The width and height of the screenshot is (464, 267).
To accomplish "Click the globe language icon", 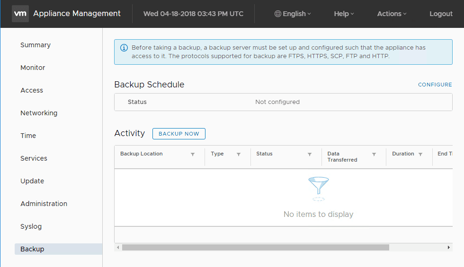I will (x=278, y=14).
